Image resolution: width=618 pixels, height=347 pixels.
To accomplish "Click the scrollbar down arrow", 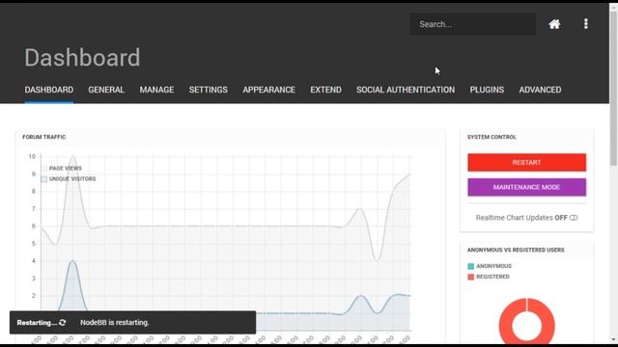I will pos(613,339).
